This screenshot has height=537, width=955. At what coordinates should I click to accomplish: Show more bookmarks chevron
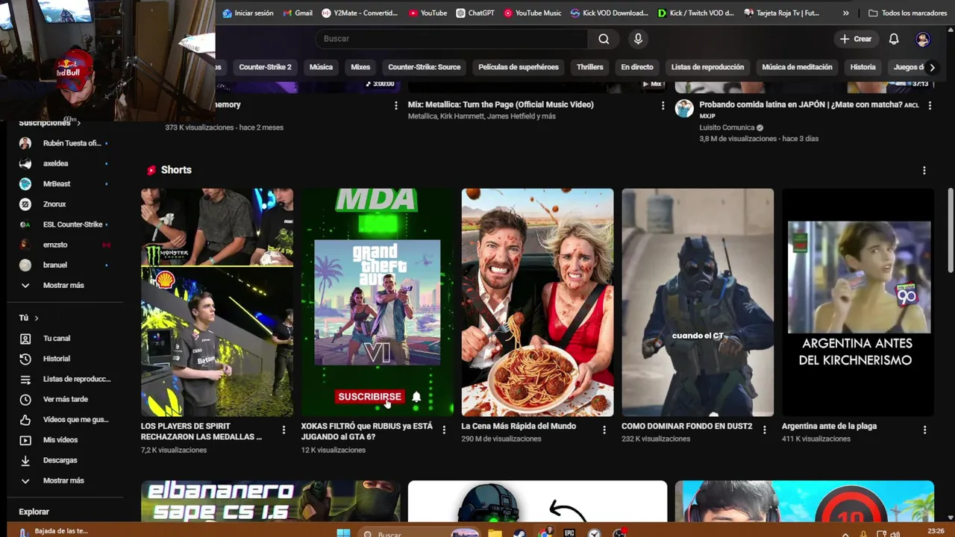point(845,13)
